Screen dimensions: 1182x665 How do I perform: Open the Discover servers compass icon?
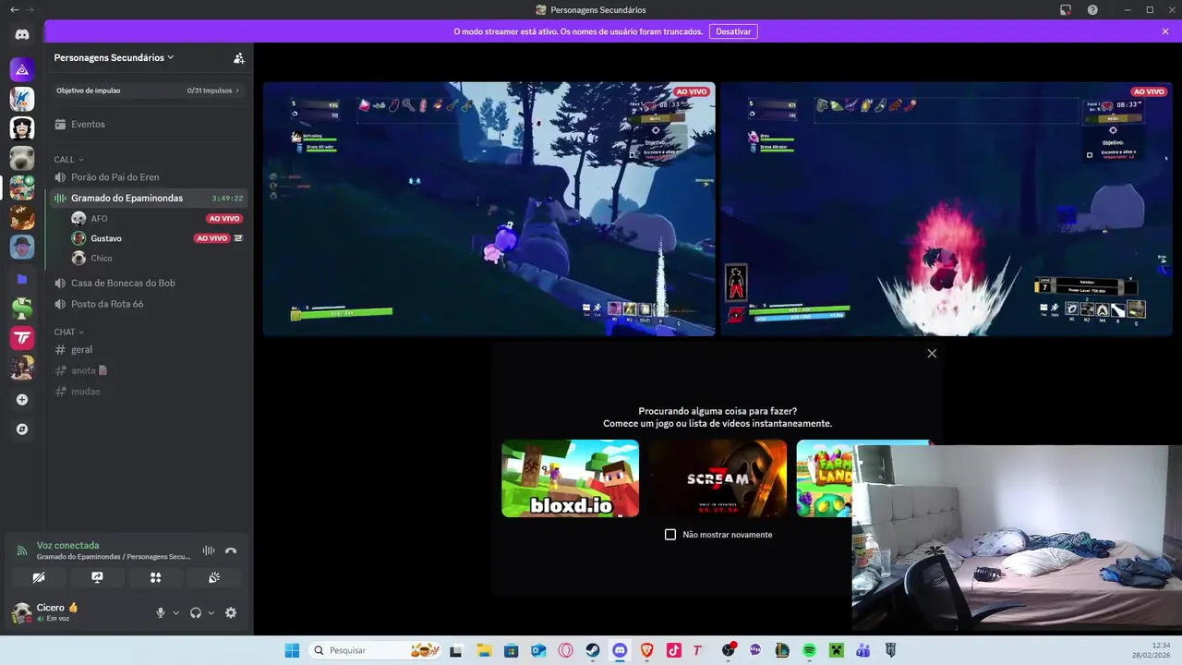click(x=22, y=429)
